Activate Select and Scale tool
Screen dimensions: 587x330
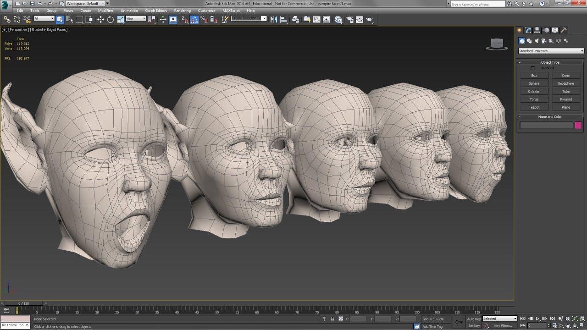[x=120, y=19]
